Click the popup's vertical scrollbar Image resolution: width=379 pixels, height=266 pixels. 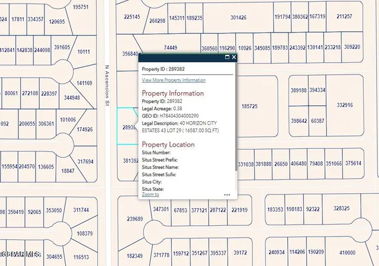[x=236, y=117]
